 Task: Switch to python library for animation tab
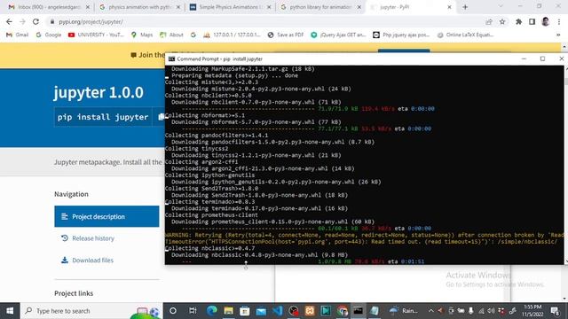pos(320,7)
